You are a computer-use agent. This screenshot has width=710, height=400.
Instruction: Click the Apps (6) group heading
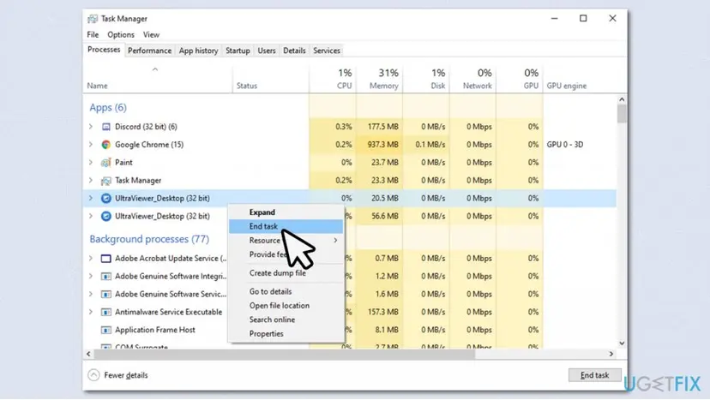[x=108, y=108]
